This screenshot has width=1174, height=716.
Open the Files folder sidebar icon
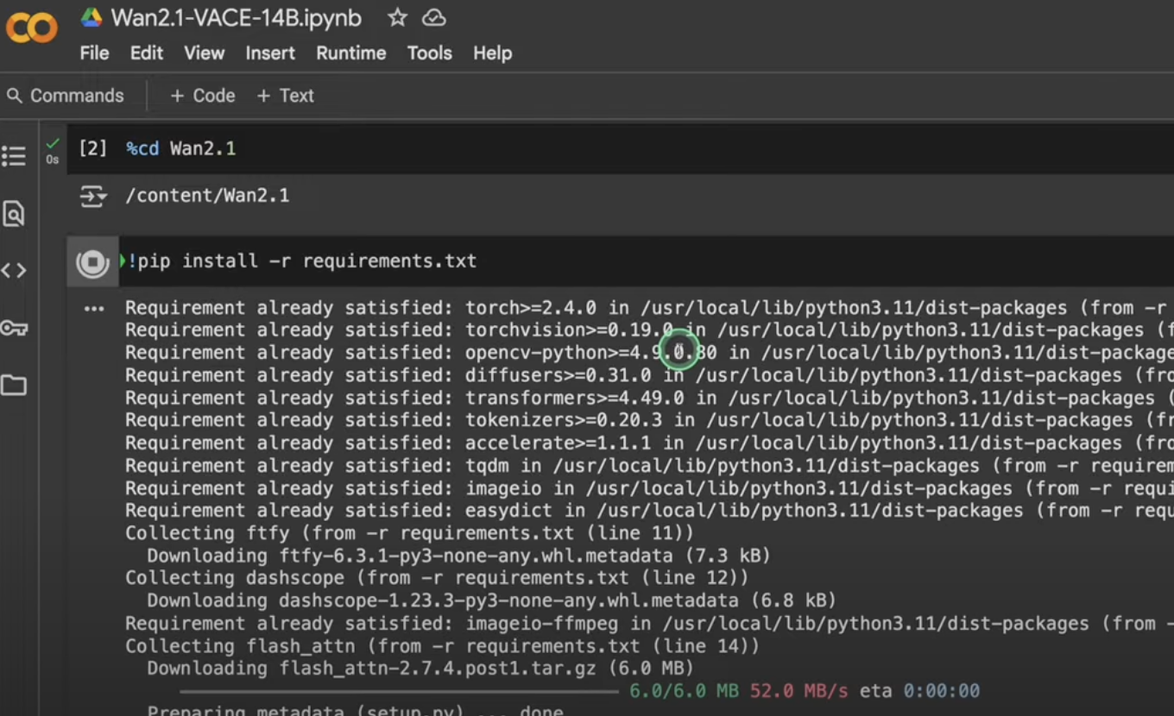[14, 385]
